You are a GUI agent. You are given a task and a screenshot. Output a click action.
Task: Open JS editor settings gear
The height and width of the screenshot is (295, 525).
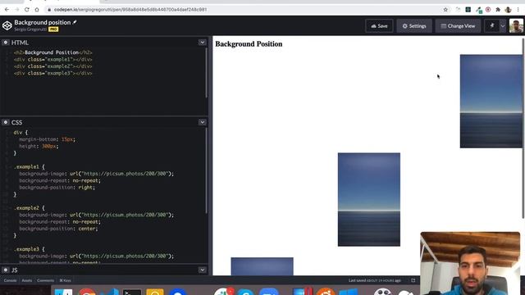coord(6,270)
